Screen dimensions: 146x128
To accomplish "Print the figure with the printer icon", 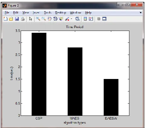I will [23, 19].
